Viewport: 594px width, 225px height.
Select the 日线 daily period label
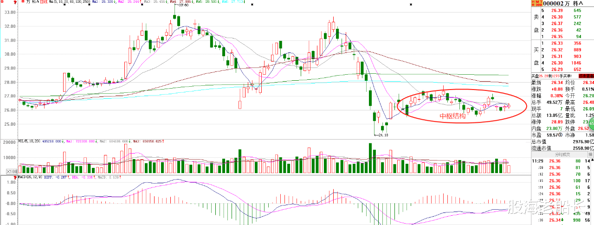[x=44, y=2]
